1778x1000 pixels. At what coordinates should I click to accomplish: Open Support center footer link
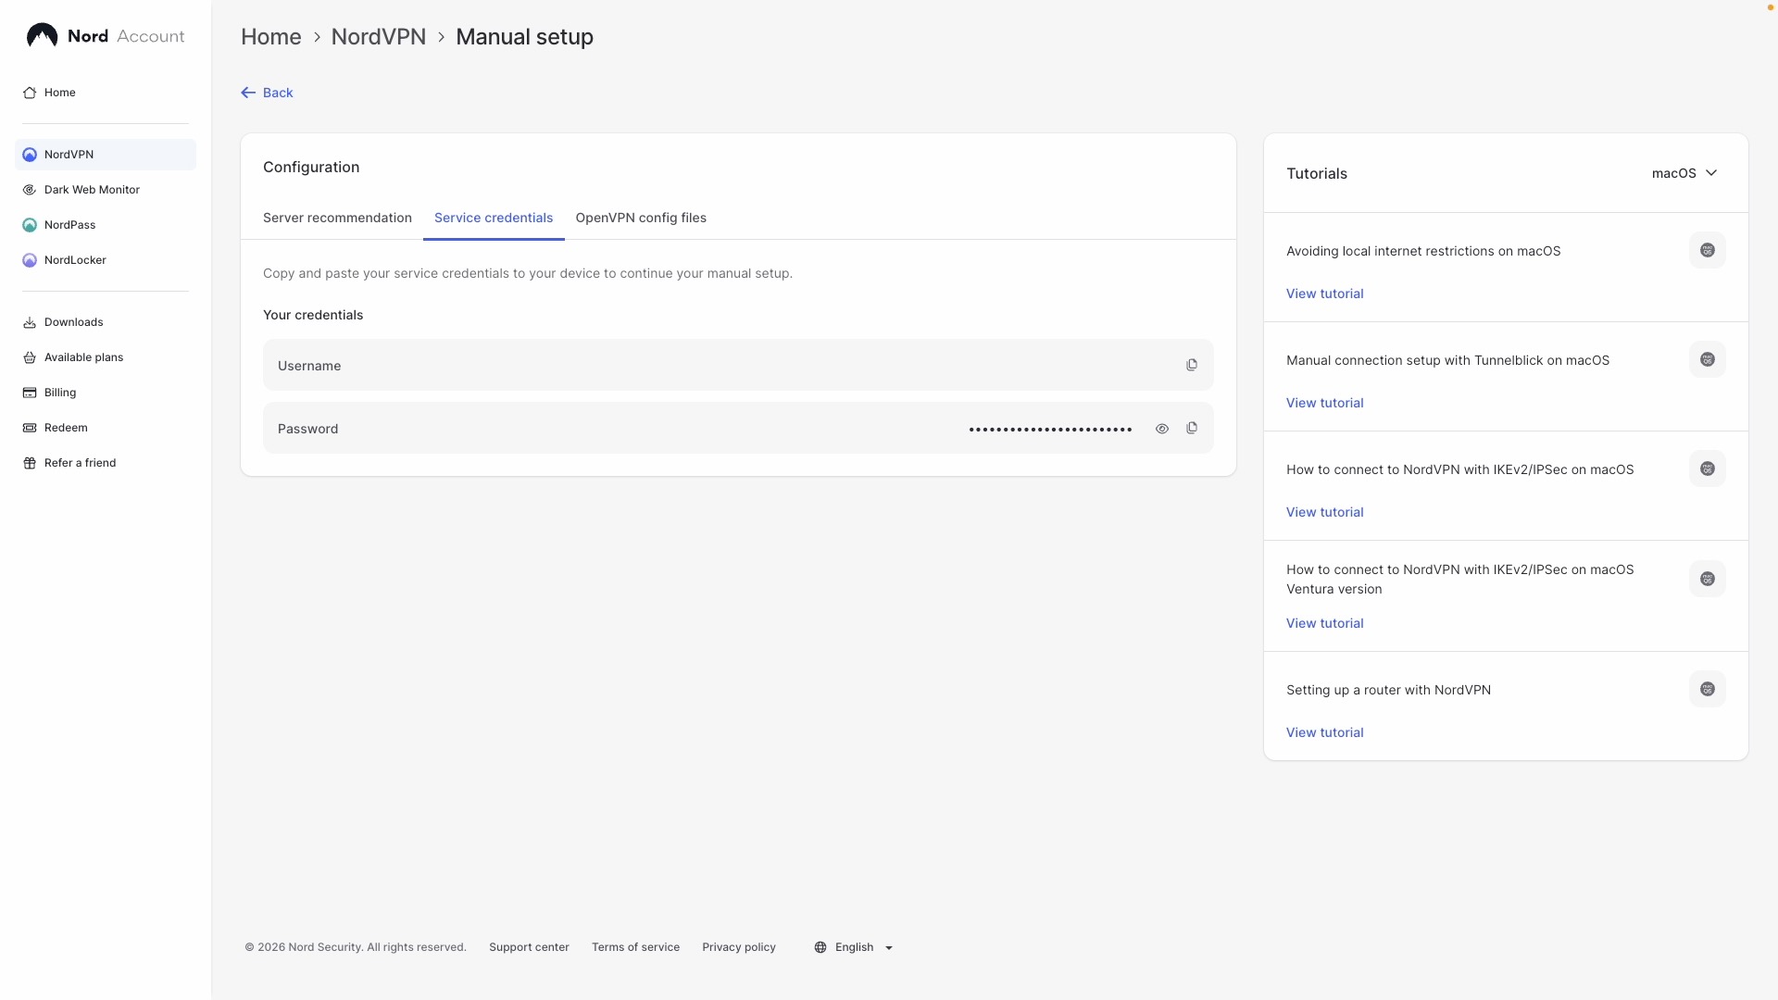click(529, 947)
